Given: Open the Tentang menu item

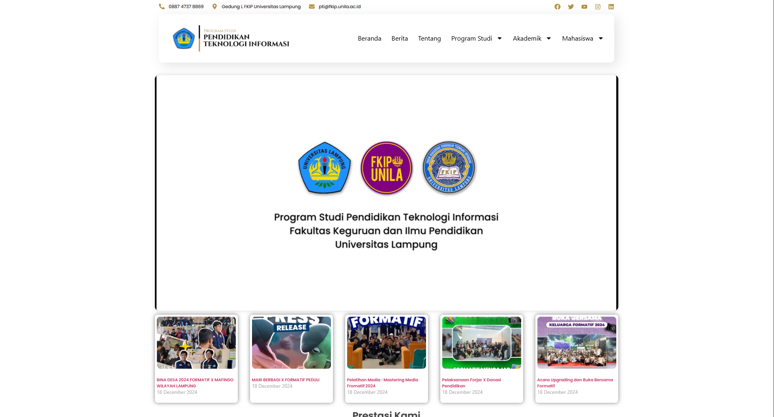Looking at the screenshot, I should click(429, 39).
